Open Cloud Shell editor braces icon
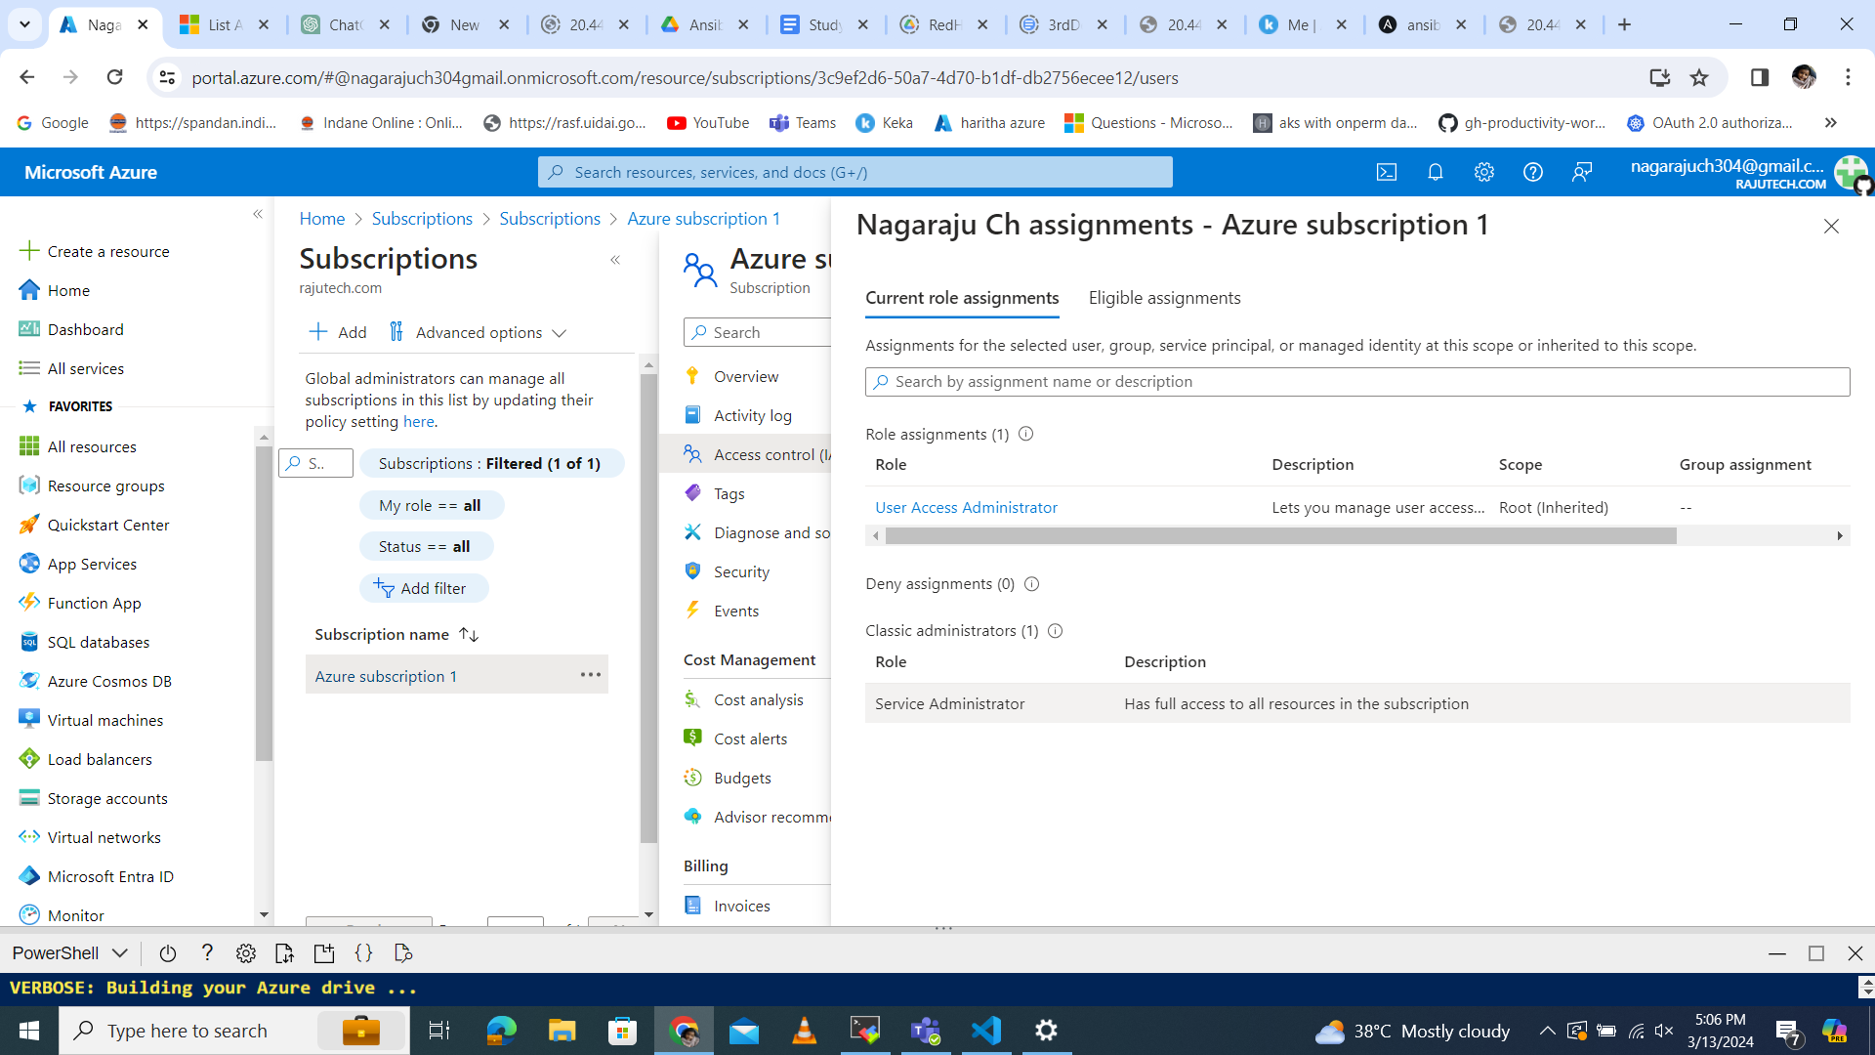Screen dimensions: 1875x1055 (x=363, y=952)
